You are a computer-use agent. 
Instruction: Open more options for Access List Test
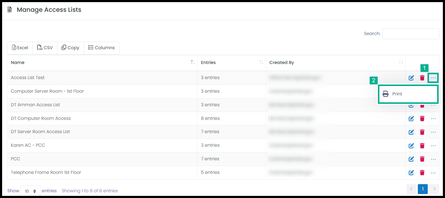(433, 78)
